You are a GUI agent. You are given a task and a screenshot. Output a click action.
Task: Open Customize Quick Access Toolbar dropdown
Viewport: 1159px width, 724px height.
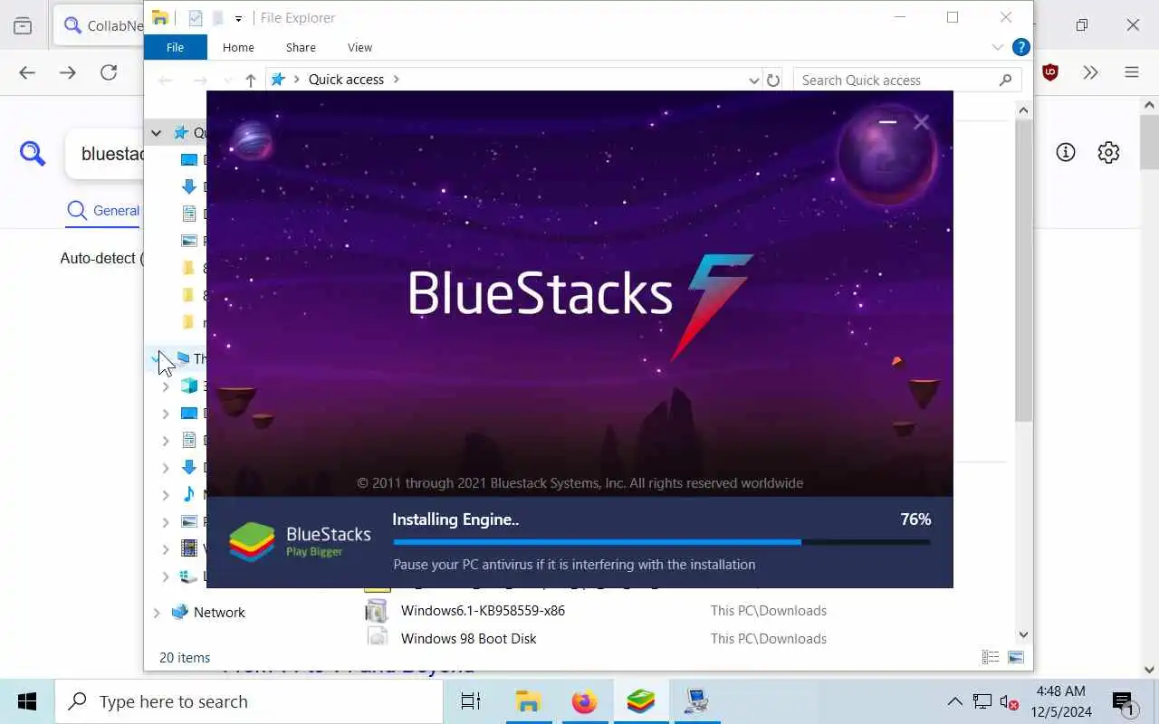(x=238, y=18)
